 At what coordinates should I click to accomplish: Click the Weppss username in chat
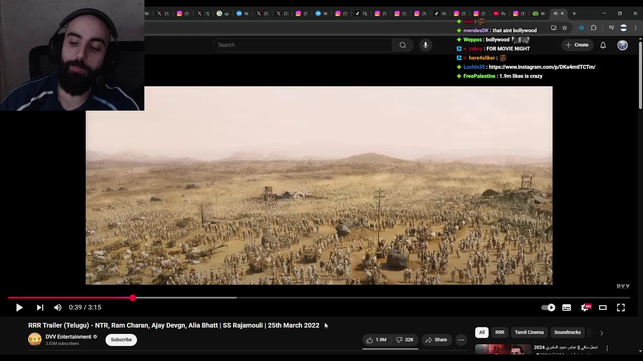pyautogui.click(x=473, y=40)
